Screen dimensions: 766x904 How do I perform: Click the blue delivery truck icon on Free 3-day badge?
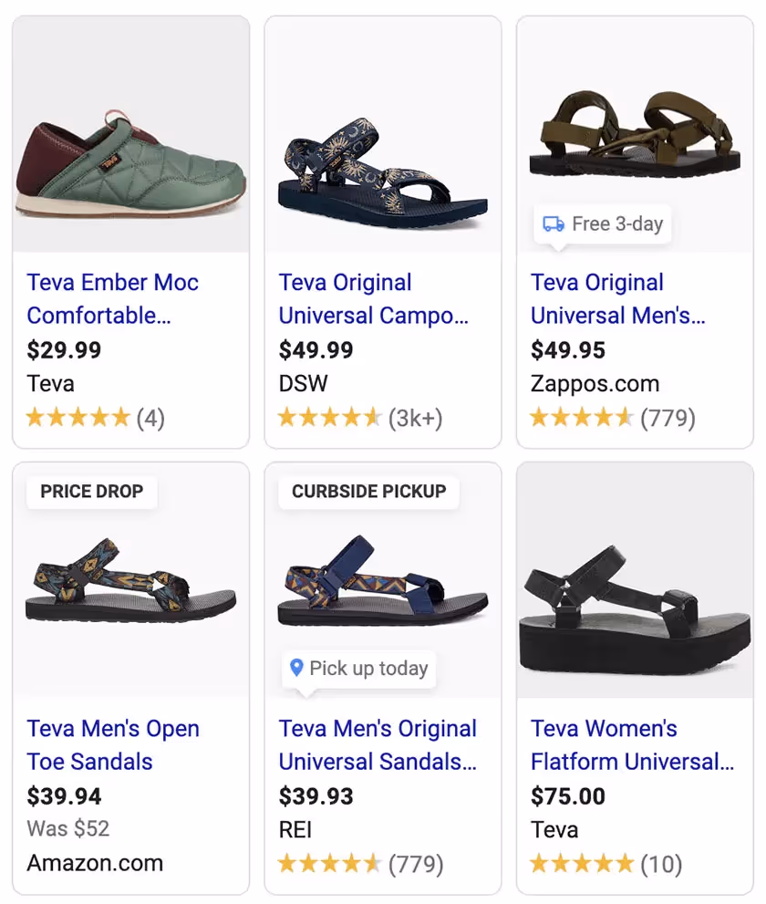554,223
